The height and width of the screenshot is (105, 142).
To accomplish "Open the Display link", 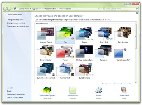I will coord(9,91).
